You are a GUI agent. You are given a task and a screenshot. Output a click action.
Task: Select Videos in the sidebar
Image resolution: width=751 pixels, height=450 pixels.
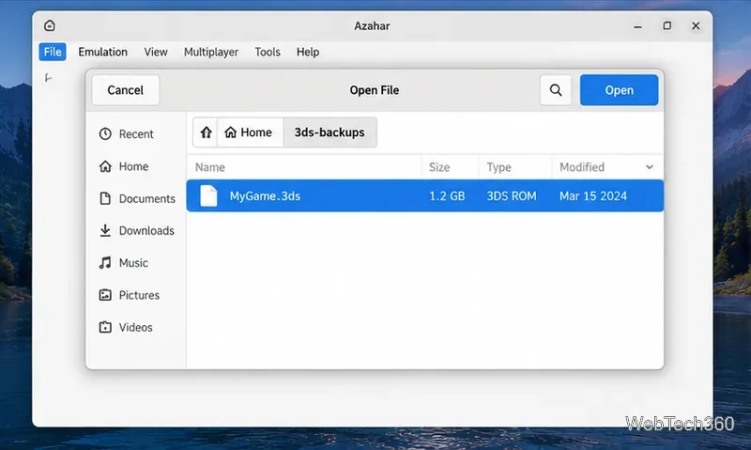(x=126, y=327)
